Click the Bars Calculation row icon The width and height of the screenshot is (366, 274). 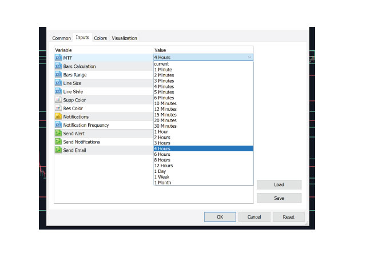(x=58, y=66)
